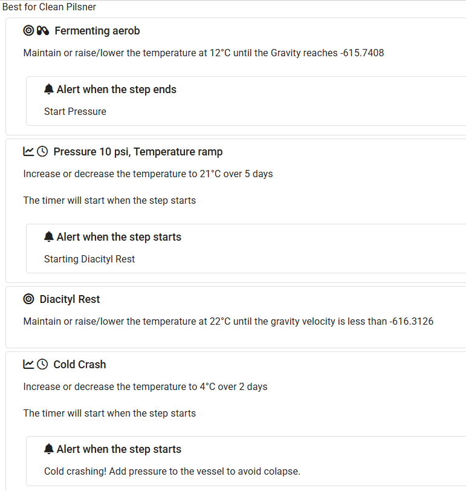Click the bell icon above Starting Diacityl Rest
The height and width of the screenshot is (491, 466).
pos(49,237)
